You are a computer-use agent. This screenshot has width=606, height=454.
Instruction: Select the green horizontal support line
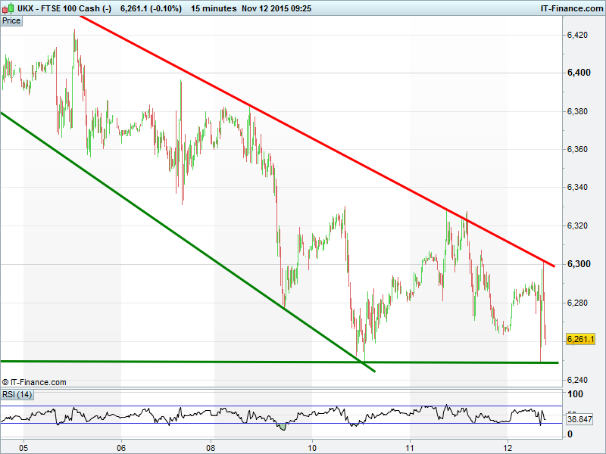(x=280, y=362)
